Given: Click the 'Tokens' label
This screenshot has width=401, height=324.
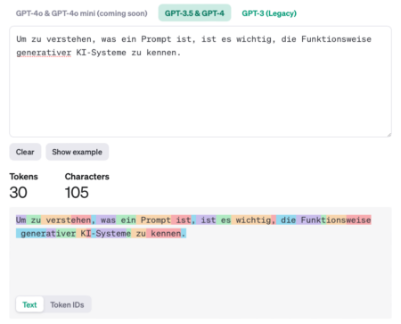Looking at the screenshot, I should (24, 177).
